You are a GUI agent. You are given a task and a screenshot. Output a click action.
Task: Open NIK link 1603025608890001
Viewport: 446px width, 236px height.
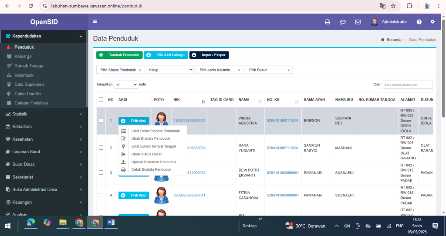pyautogui.click(x=189, y=121)
